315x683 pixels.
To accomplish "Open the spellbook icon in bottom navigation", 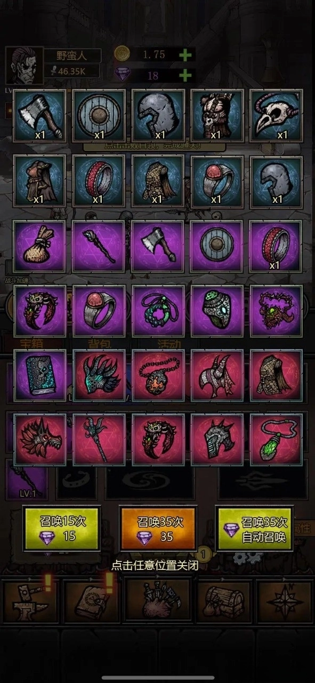I will [x=90, y=601].
